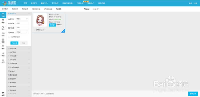Expand the 证件照压缩 section

pyautogui.click(x=19, y=63)
